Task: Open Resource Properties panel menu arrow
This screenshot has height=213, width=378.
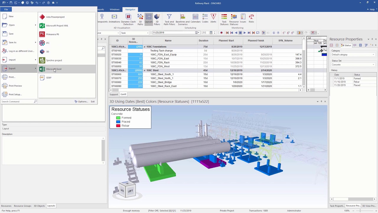Action: click(x=368, y=39)
